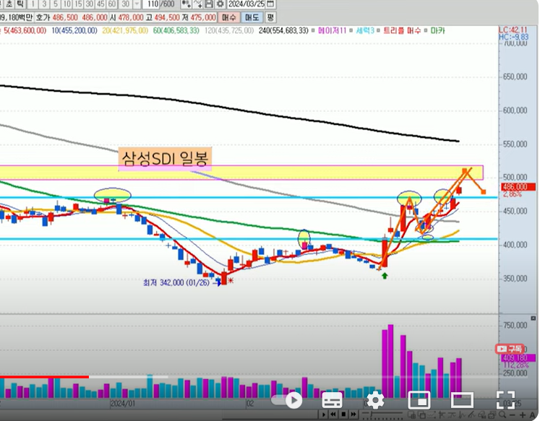Click the 5-day moving average legend label
540x421 pixels.
tap(25, 30)
